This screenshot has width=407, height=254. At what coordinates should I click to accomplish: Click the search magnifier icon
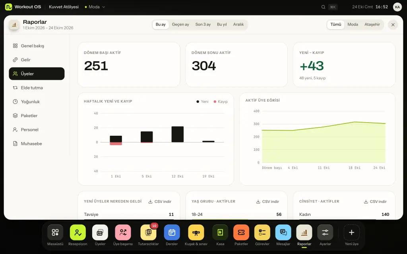click(x=323, y=7)
